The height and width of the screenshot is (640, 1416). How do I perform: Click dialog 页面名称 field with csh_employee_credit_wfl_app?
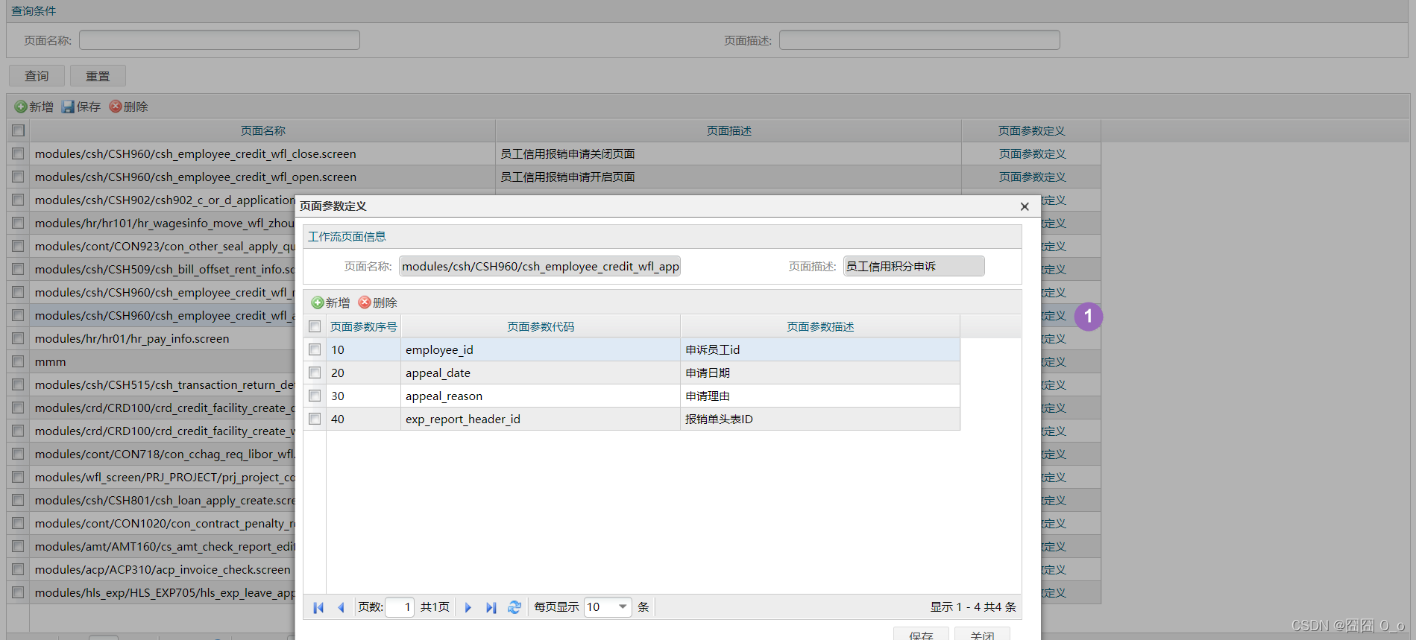[540, 266]
